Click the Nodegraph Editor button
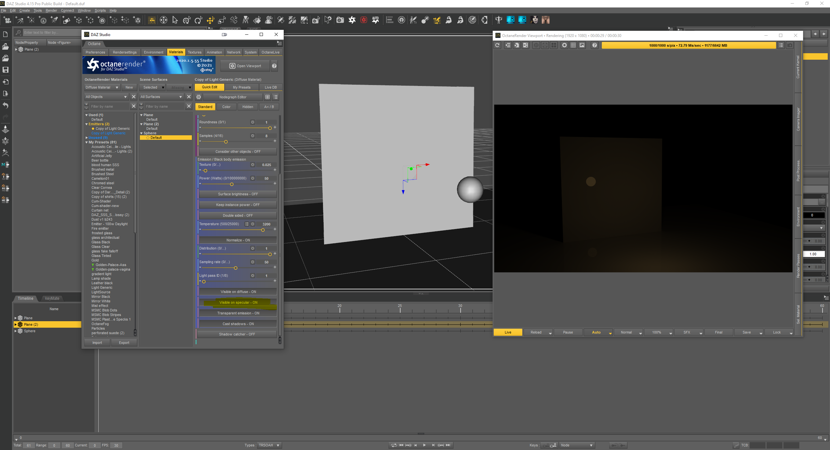This screenshot has height=450, width=830. (232, 97)
